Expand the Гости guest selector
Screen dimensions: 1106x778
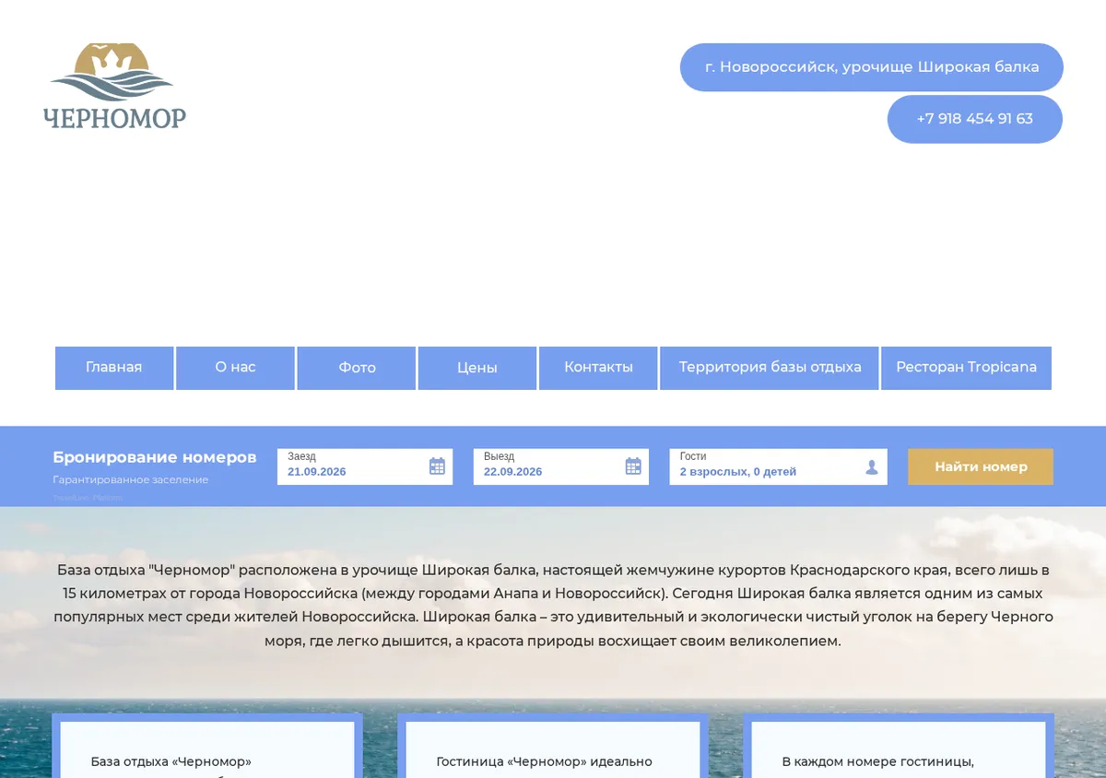pyautogui.click(x=779, y=466)
